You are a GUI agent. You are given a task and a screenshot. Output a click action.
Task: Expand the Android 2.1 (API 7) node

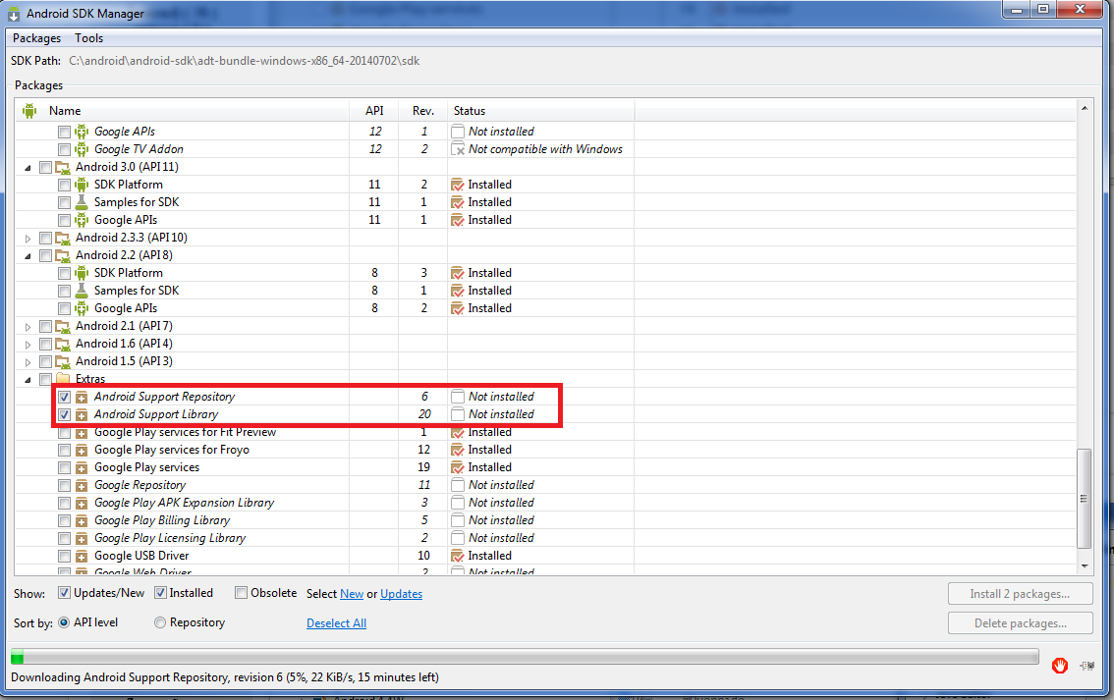[28, 327]
